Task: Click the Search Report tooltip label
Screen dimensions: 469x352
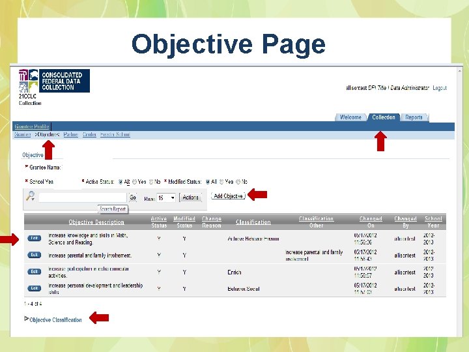Action: [x=113, y=209]
